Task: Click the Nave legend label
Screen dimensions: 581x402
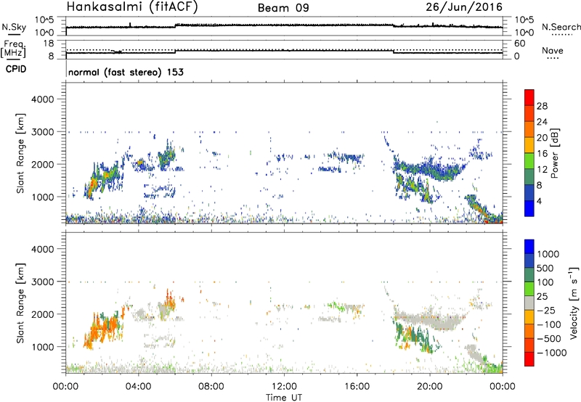Action: [553, 50]
